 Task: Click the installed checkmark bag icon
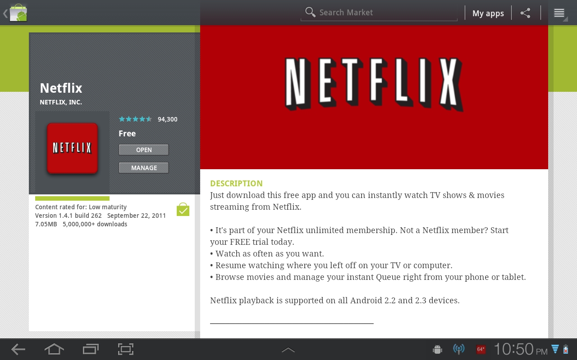coord(183,209)
